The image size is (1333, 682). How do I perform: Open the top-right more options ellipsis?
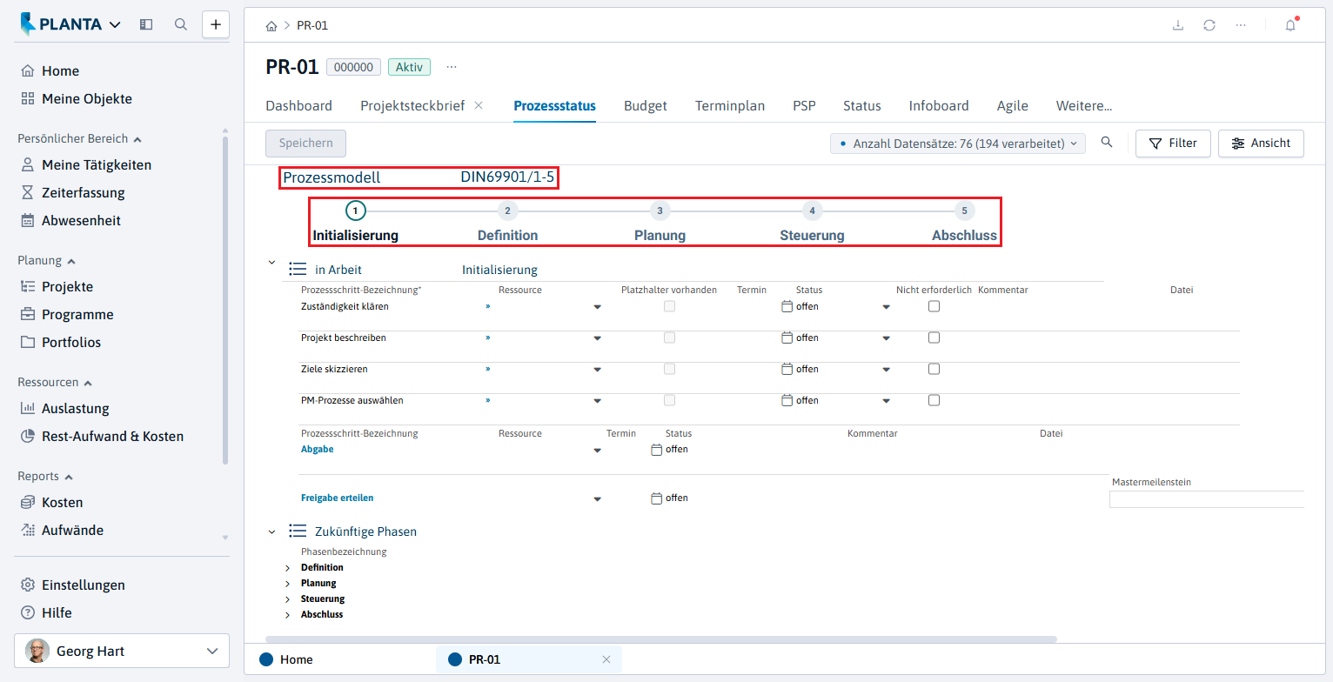tap(1241, 25)
